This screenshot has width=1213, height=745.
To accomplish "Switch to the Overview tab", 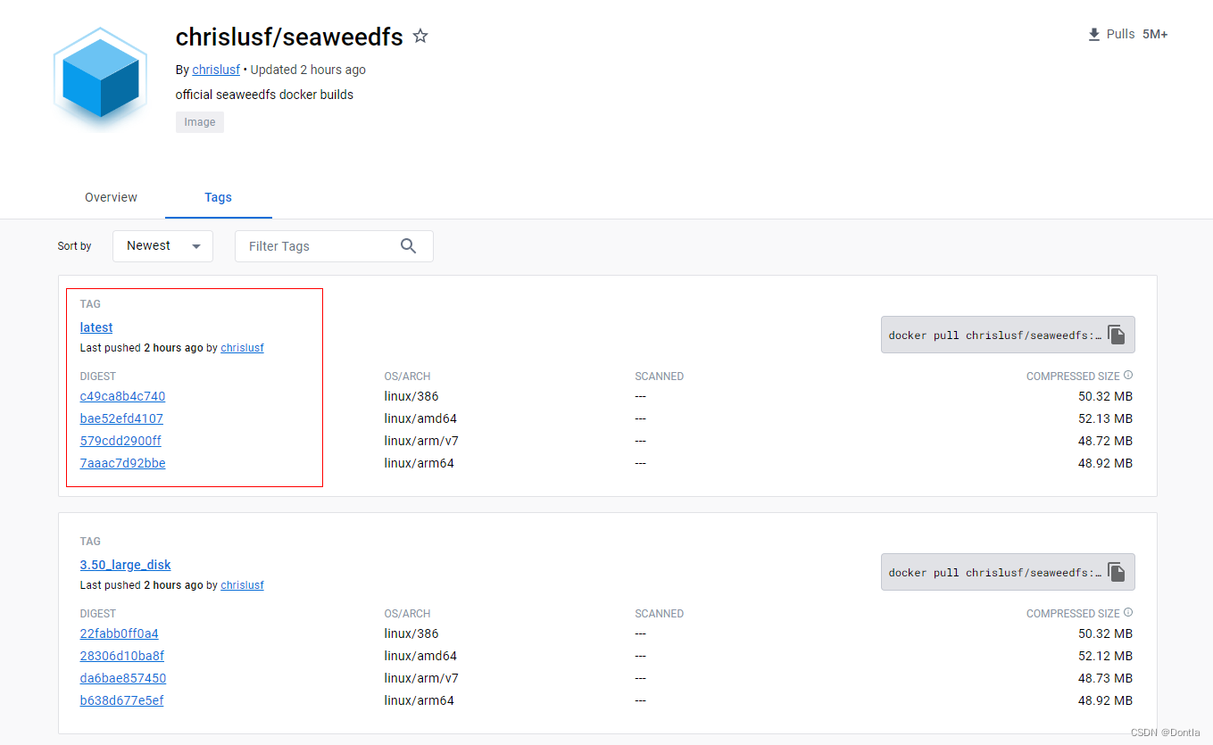I will [x=111, y=197].
